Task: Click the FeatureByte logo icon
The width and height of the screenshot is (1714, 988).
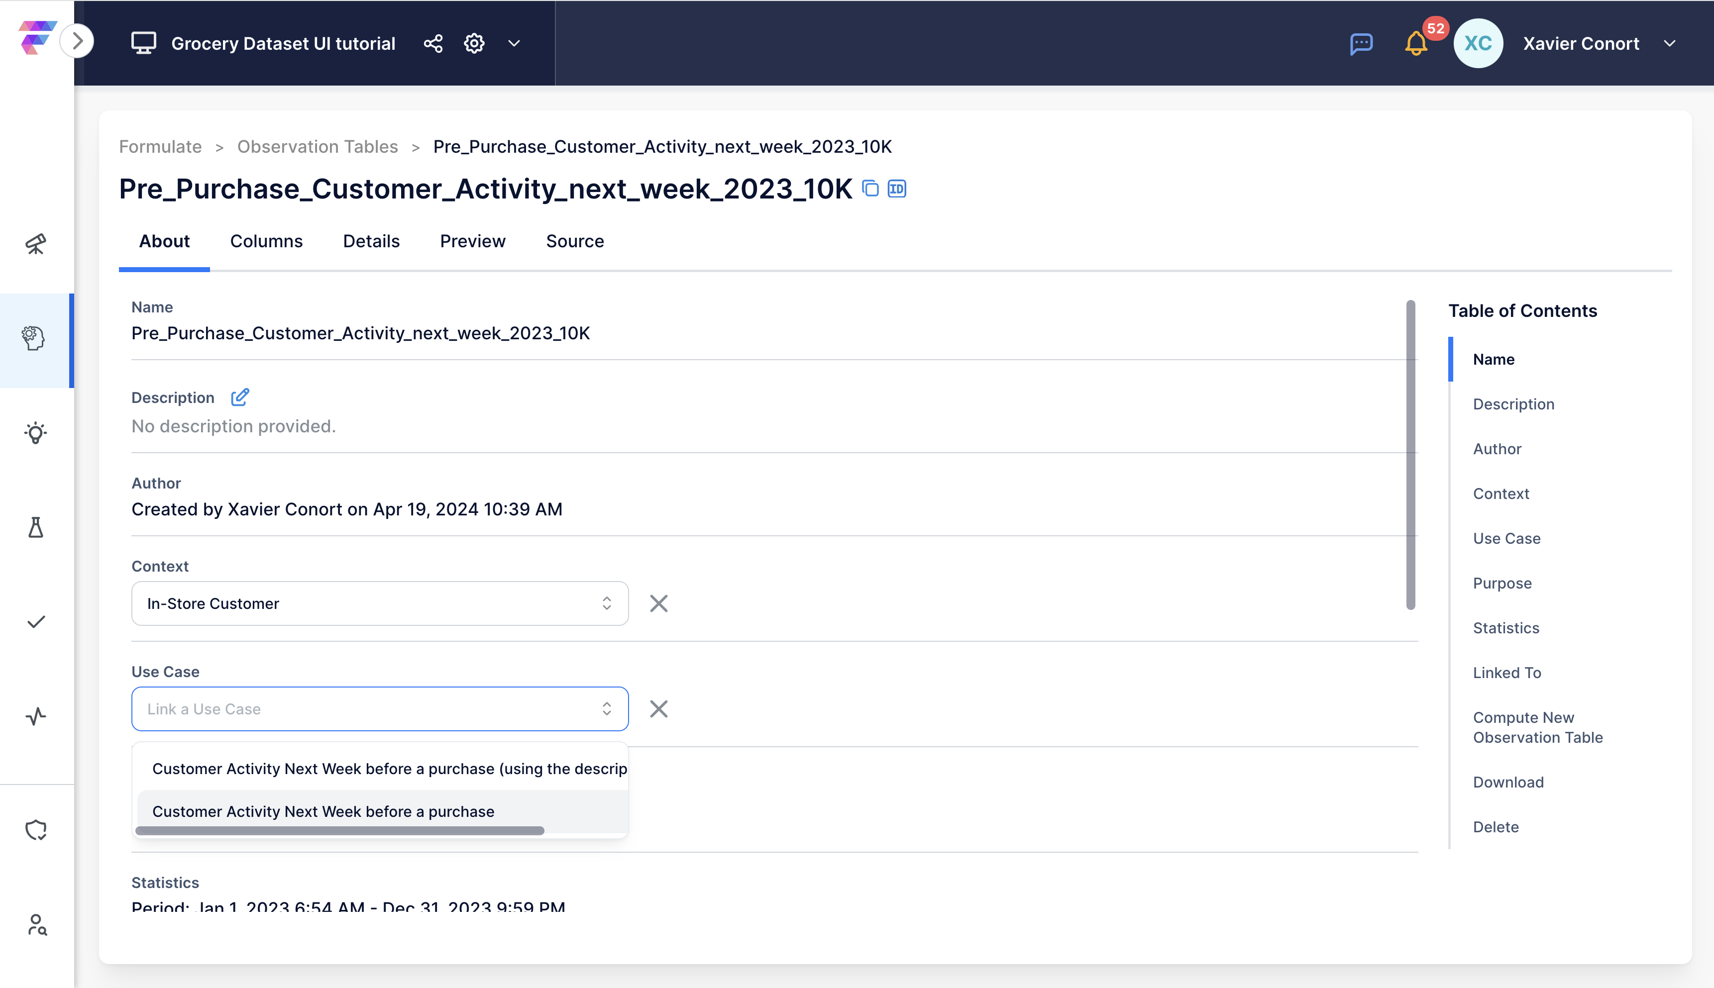Action: click(37, 38)
